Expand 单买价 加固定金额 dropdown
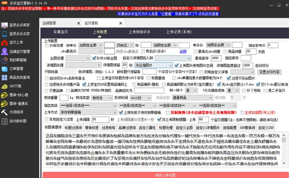289x178 pixels. click(x=218, y=45)
